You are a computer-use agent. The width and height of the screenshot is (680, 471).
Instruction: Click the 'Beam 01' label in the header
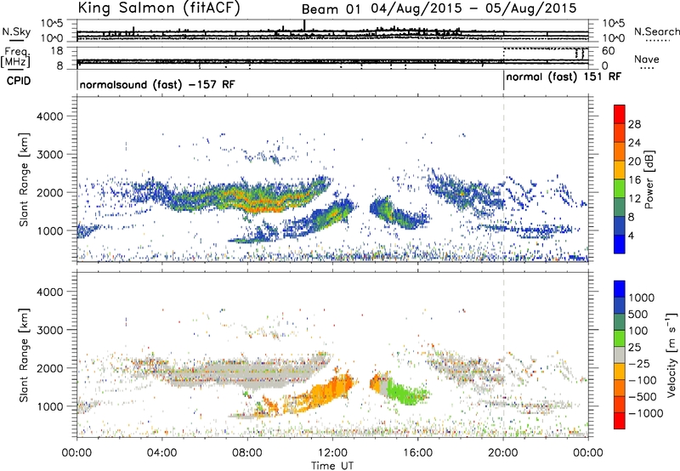pos(331,9)
